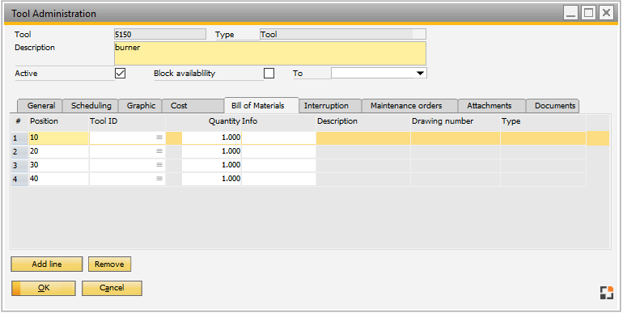Click Position cell with value 10
623x313 pixels.
pyautogui.click(x=59, y=137)
